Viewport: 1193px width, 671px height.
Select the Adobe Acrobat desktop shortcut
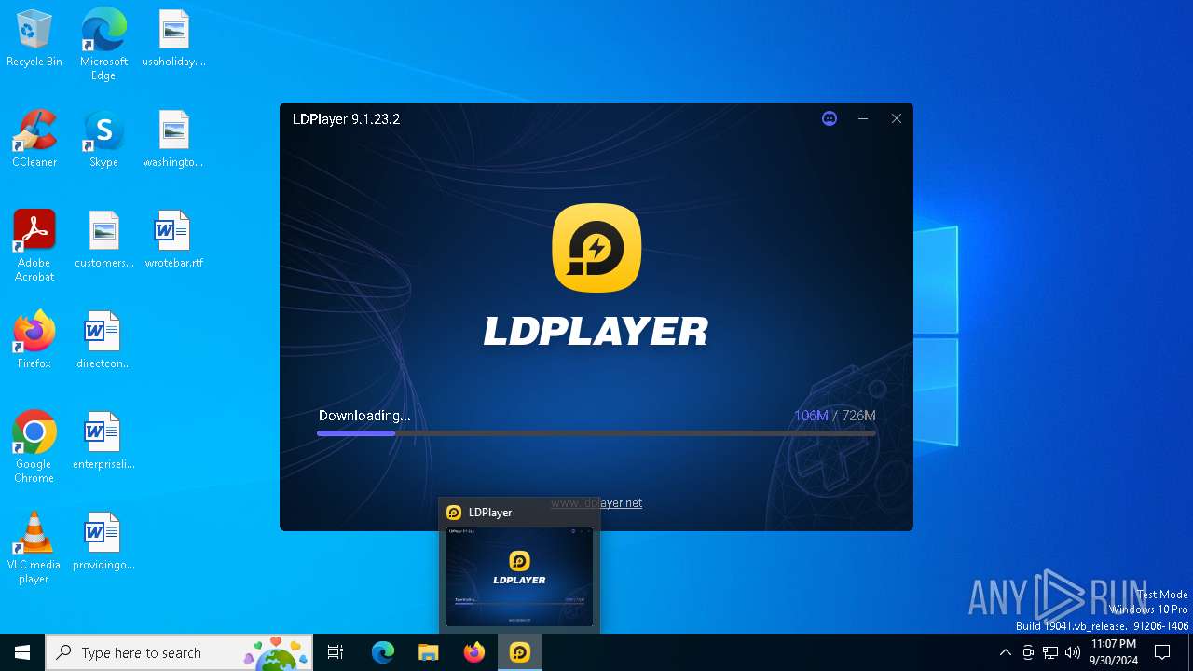34,246
